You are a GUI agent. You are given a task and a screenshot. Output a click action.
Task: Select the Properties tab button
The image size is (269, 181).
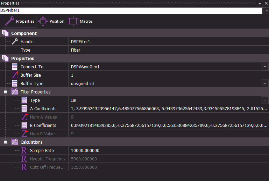coord(20,21)
